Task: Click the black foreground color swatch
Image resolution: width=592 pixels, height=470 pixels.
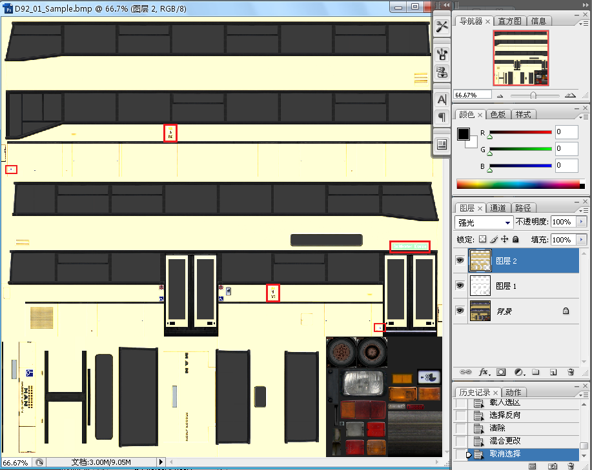Action: pos(464,134)
